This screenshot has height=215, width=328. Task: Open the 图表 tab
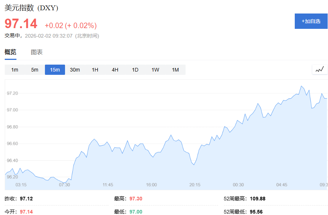click(37, 52)
